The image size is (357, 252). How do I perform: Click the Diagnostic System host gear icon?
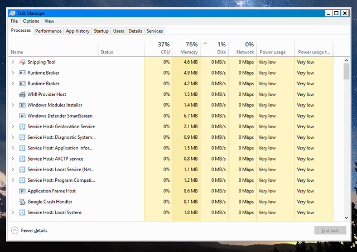(22, 137)
